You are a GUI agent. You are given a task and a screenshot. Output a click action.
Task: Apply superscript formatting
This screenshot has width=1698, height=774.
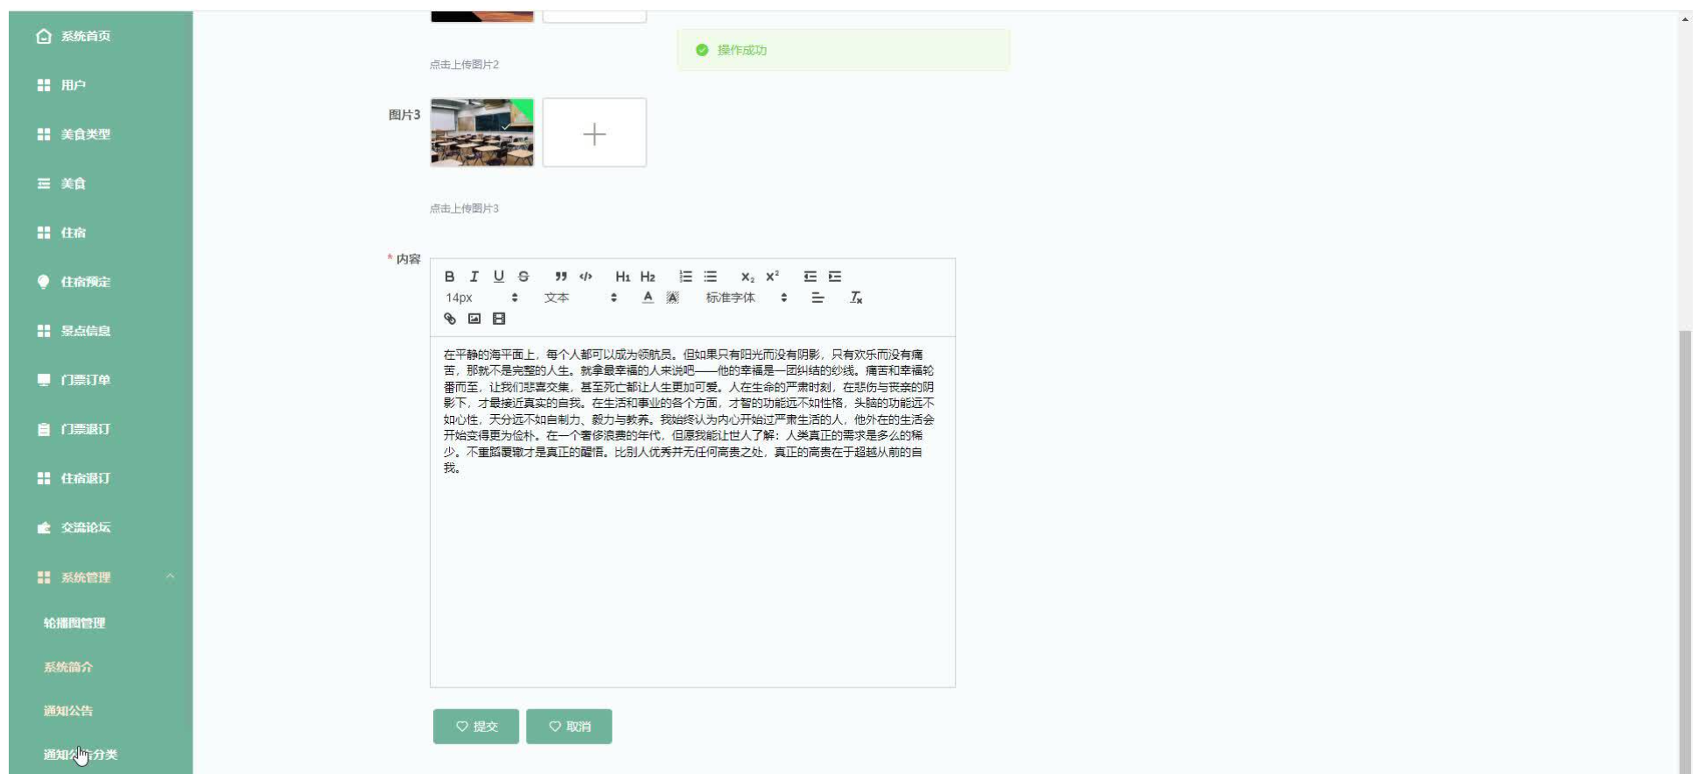point(772,277)
